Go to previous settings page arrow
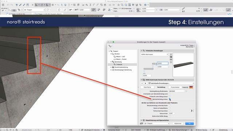The width and height of the screenshot is (233, 131). pos(142,83)
